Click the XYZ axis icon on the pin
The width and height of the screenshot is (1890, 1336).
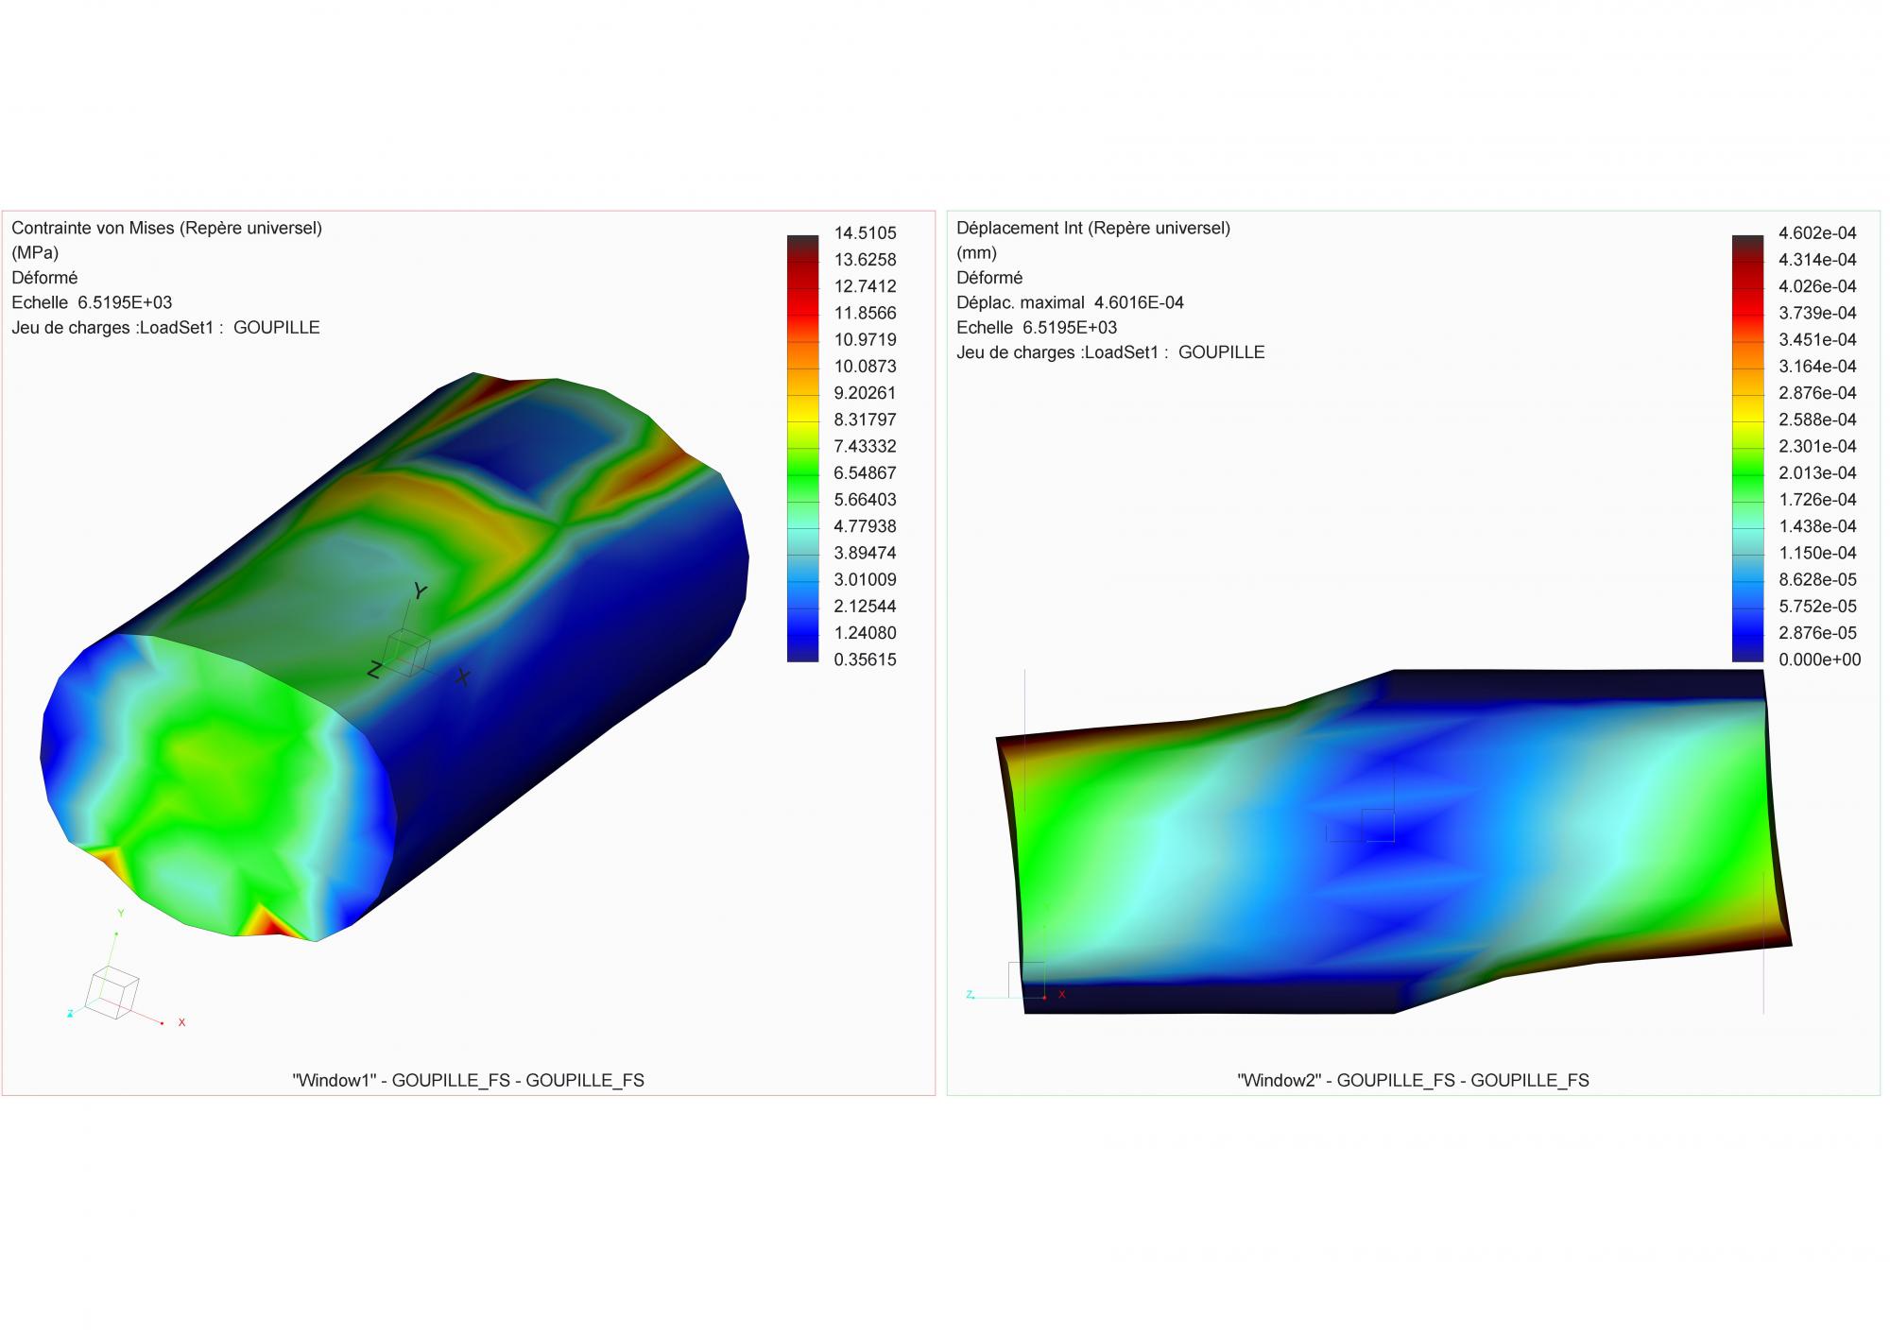click(x=409, y=651)
